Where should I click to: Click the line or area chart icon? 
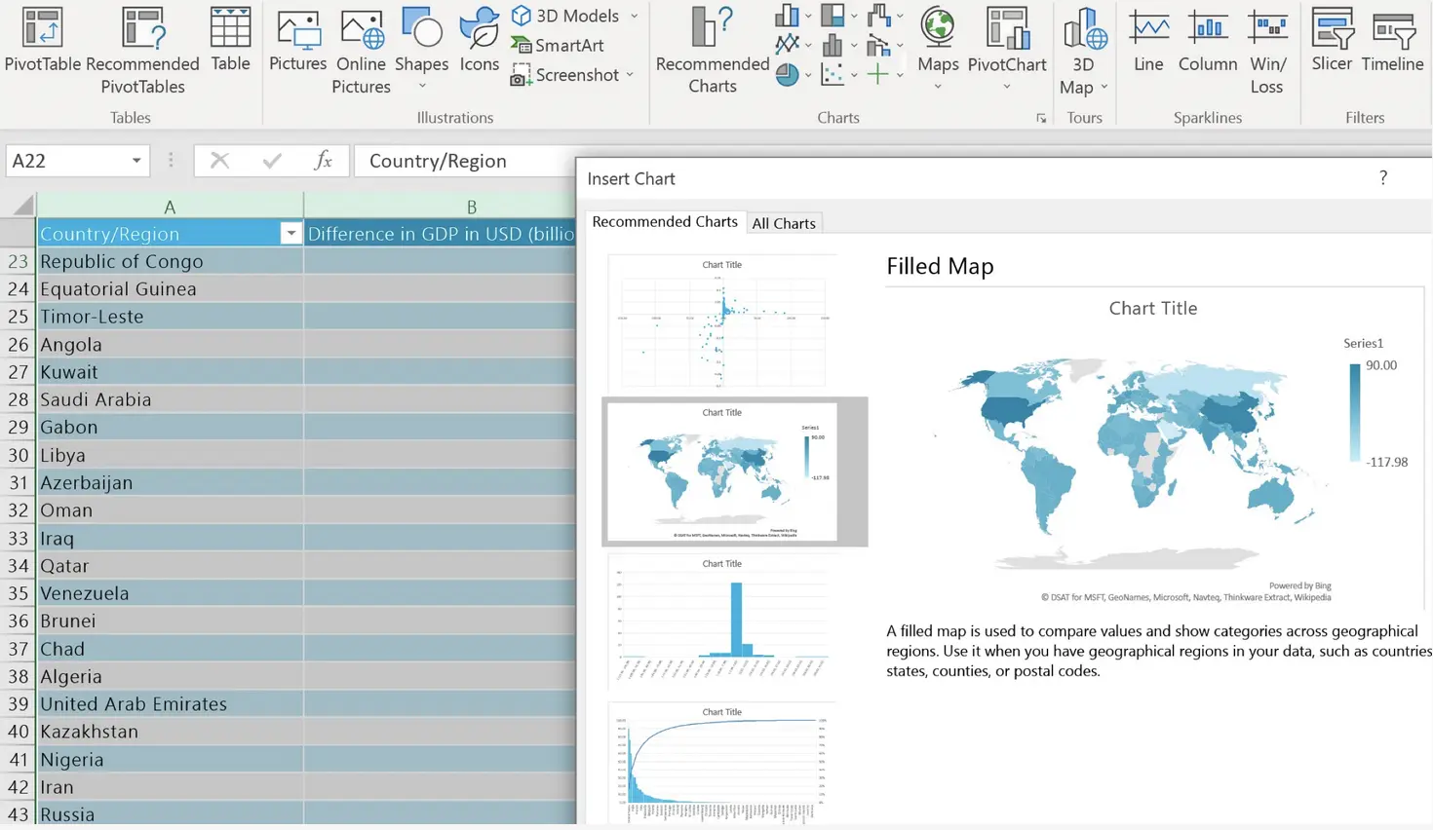pos(787,45)
